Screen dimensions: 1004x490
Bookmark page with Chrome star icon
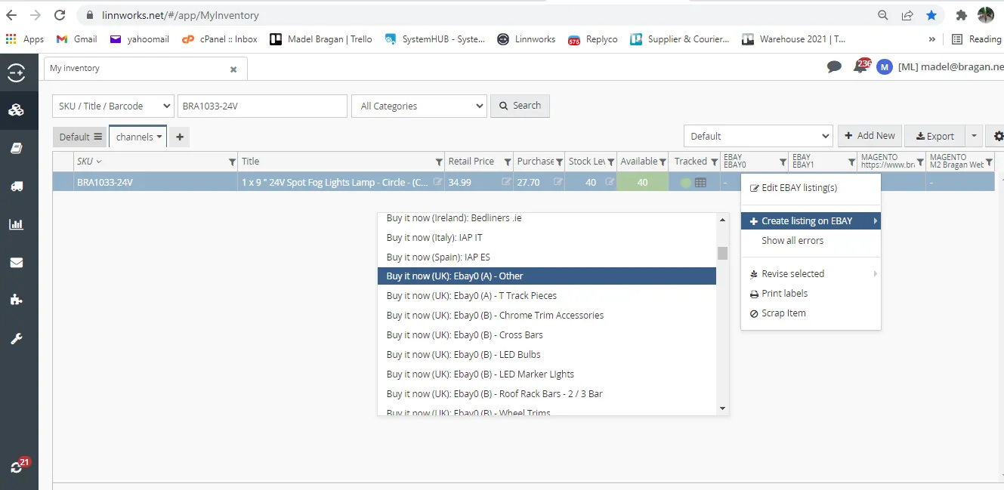pos(931,15)
